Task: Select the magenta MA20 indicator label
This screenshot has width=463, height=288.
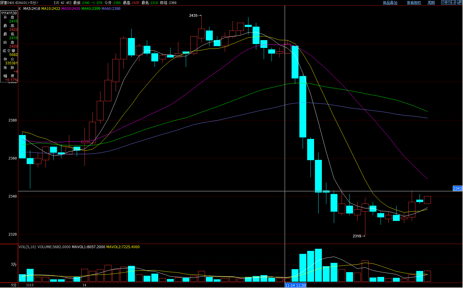Action: click(71, 9)
